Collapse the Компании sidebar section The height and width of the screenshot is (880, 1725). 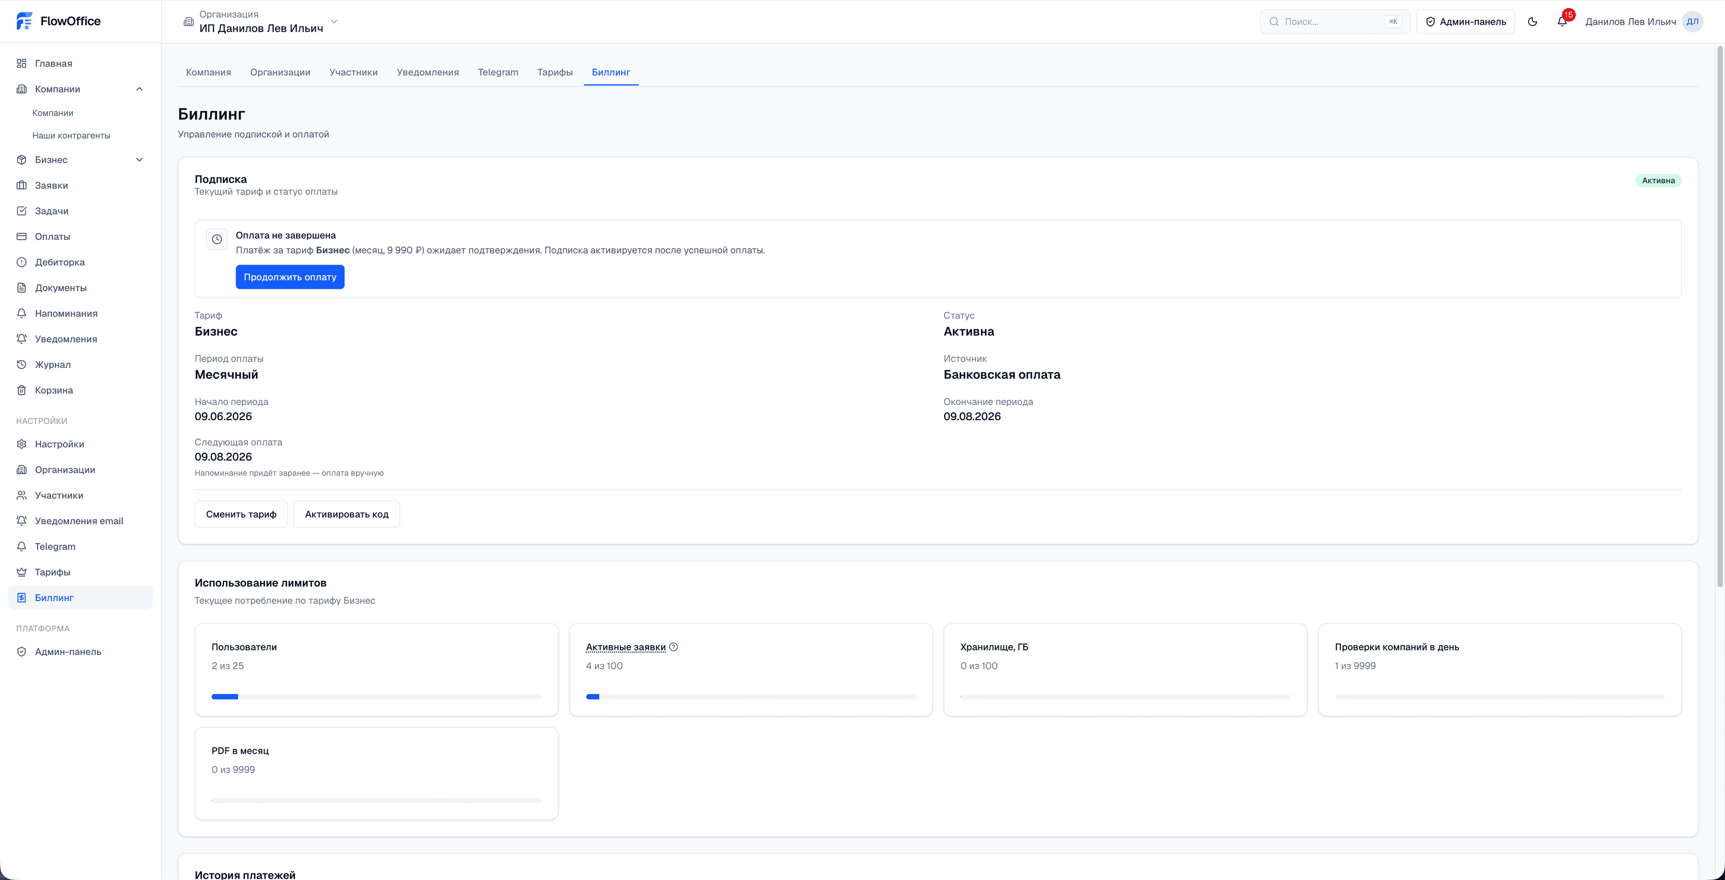pos(139,89)
